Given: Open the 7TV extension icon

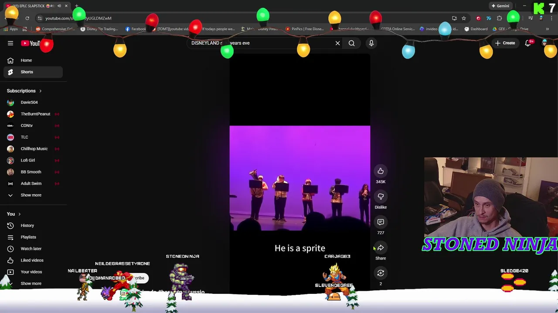Looking at the screenshot, I should coord(489,18).
